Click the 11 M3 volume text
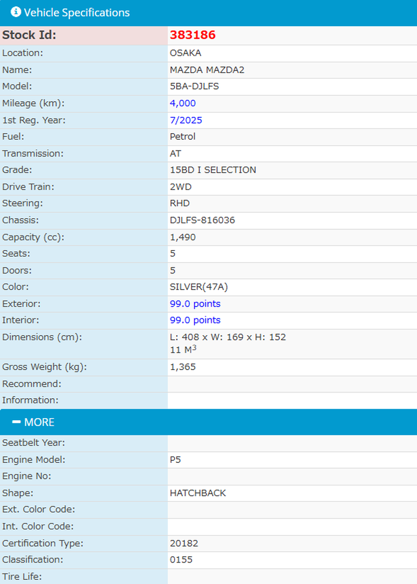 (183, 349)
